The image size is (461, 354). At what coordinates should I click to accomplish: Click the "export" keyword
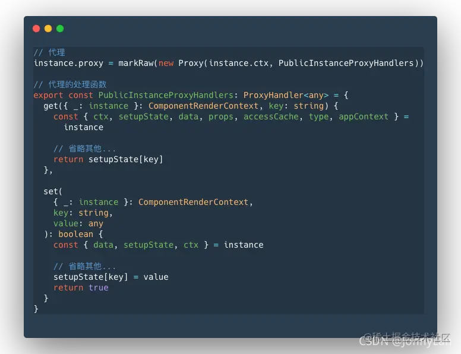point(48,95)
